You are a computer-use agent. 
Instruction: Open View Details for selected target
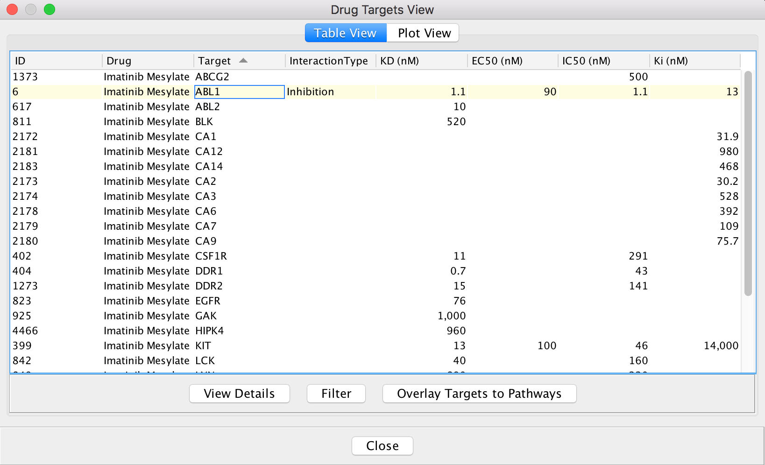[239, 394]
